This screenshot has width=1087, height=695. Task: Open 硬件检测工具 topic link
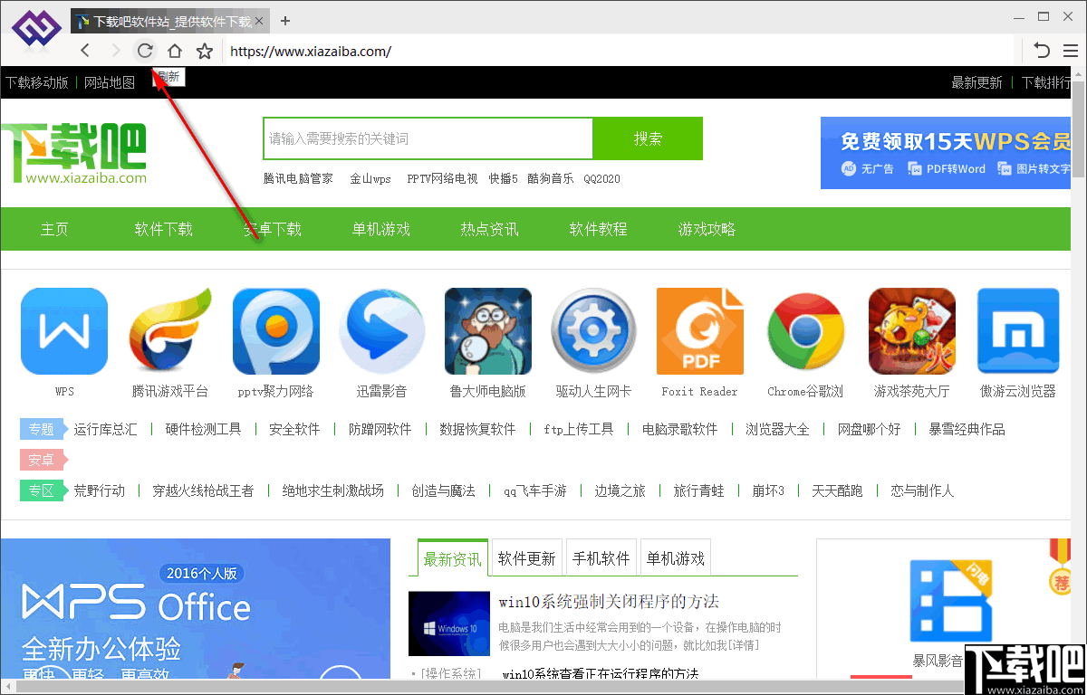tap(204, 429)
